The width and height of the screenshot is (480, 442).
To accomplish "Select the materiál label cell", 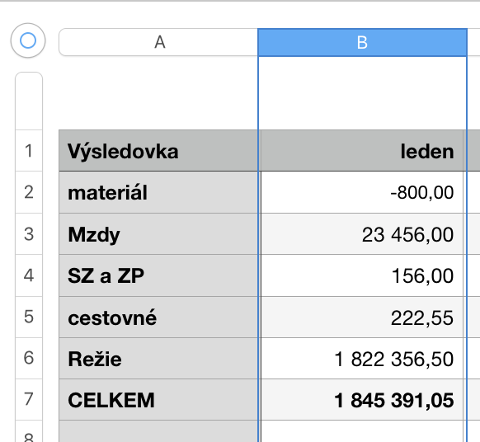I will click(x=158, y=192).
